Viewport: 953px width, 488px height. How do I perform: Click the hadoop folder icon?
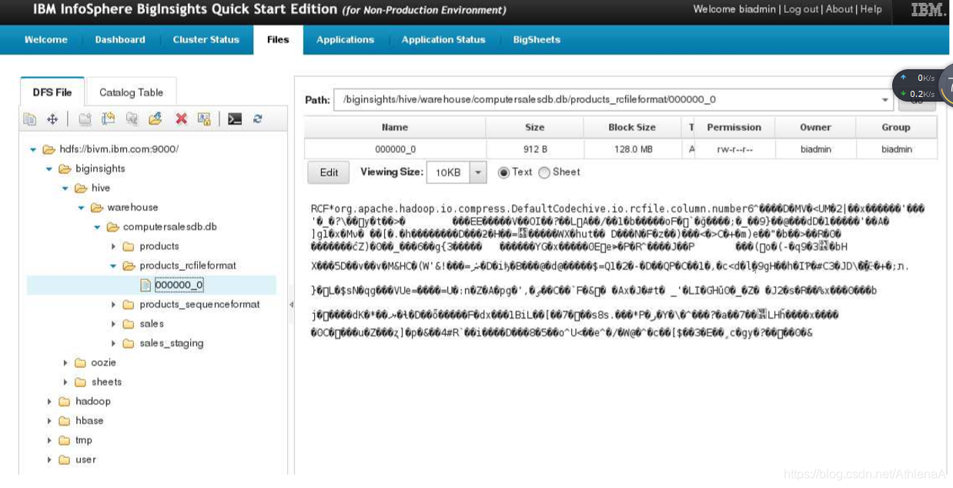65,401
